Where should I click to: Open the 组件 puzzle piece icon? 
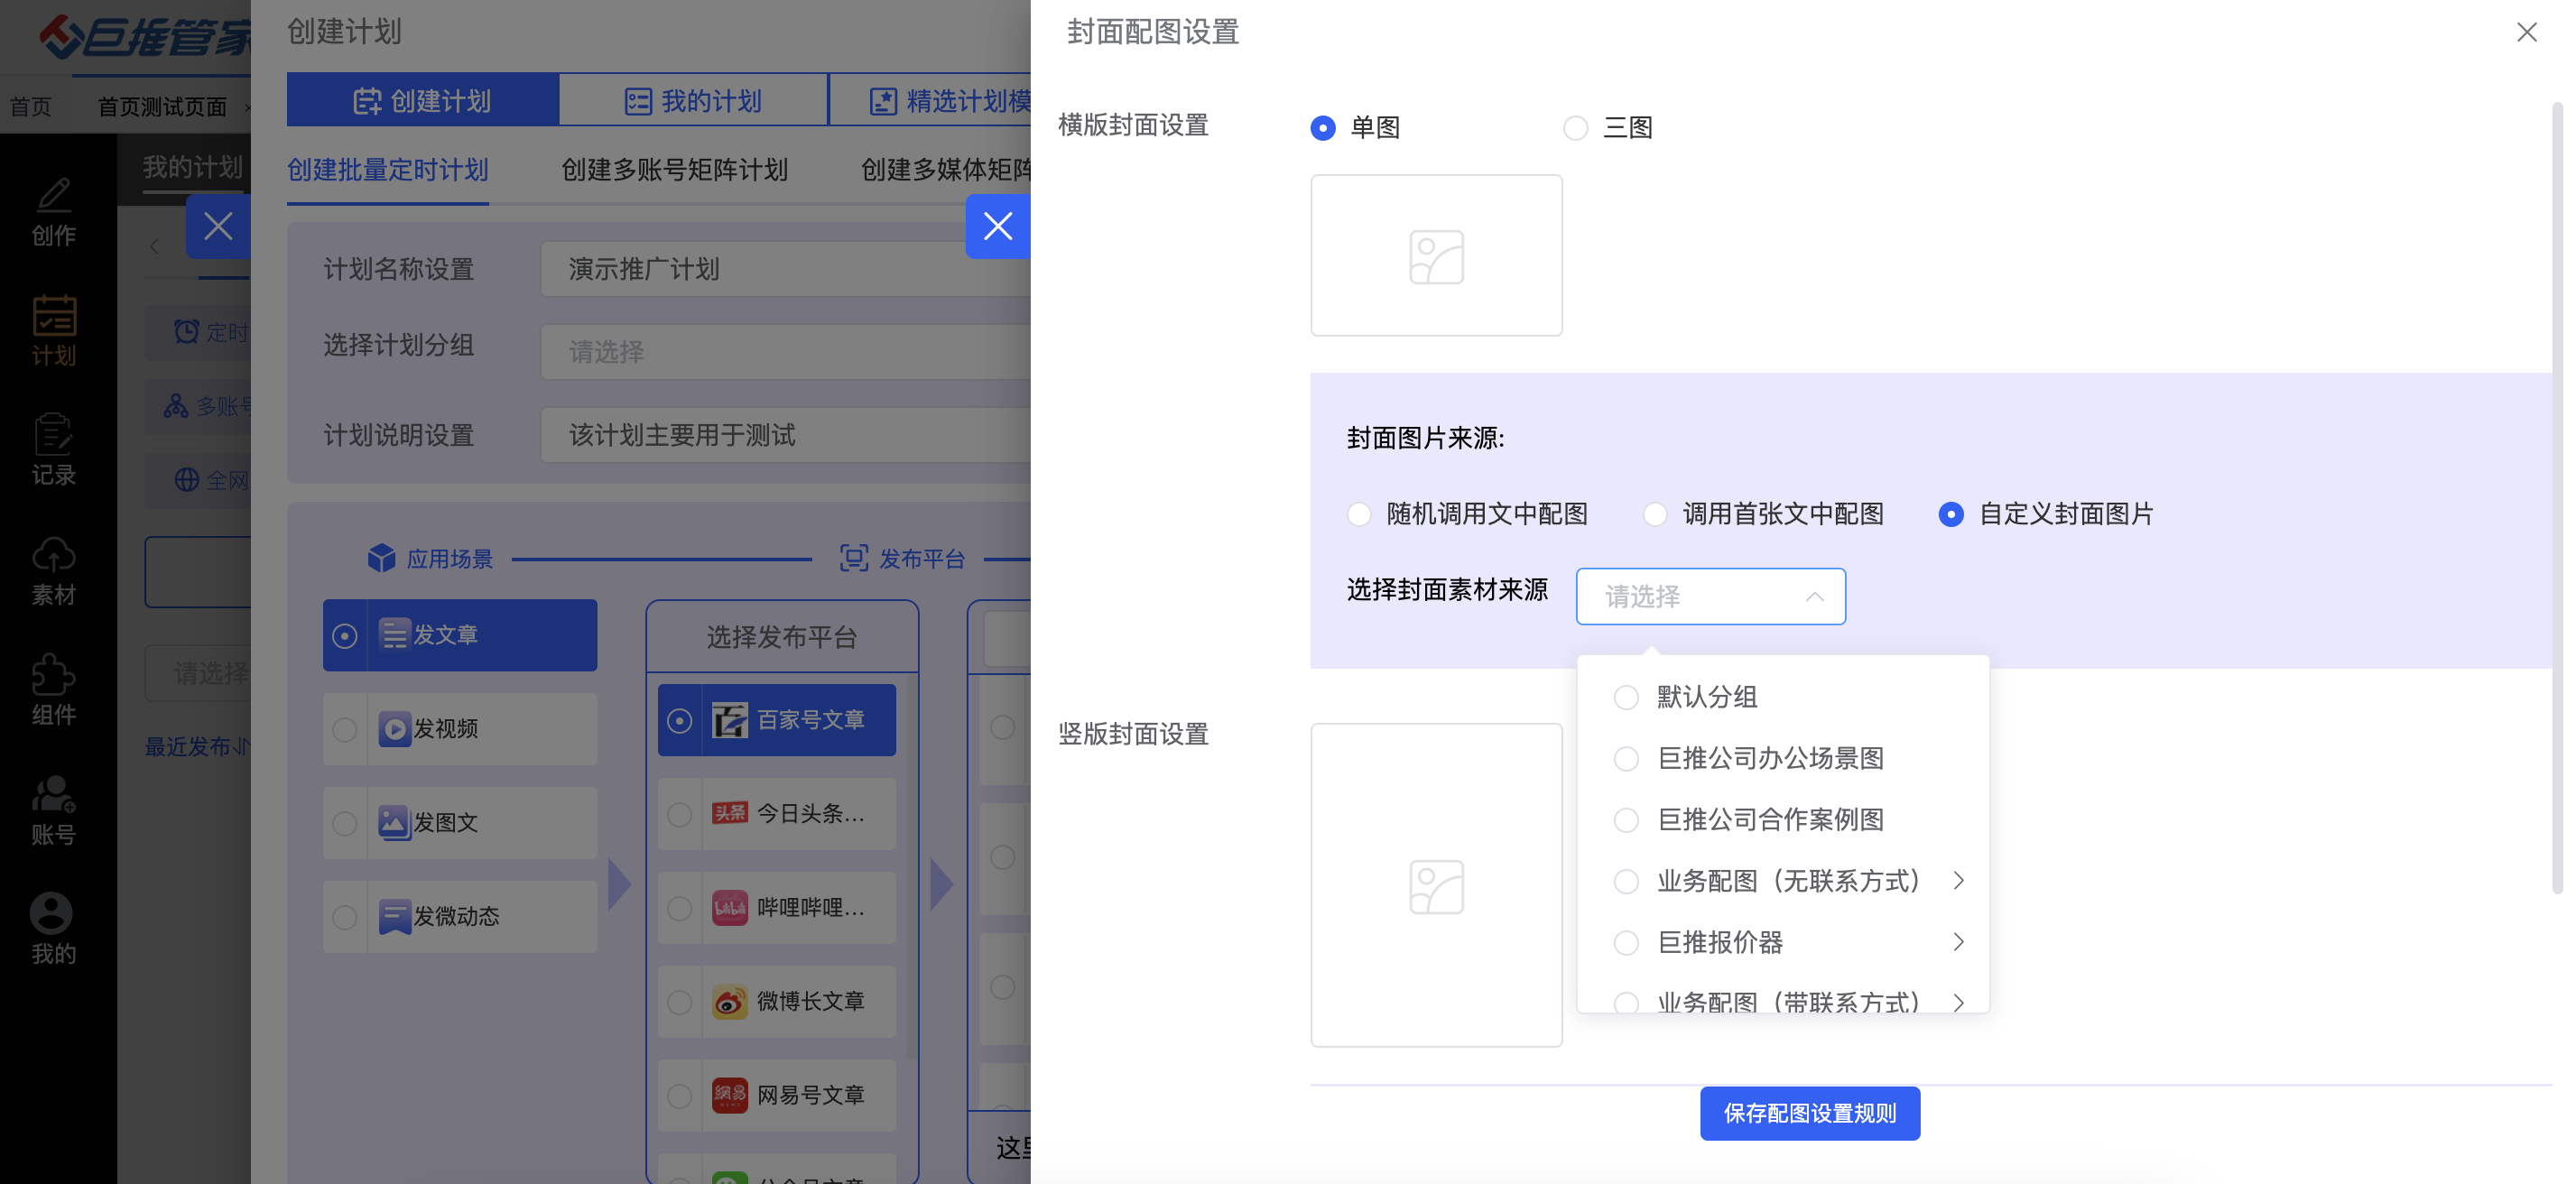click(x=53, y=676)
